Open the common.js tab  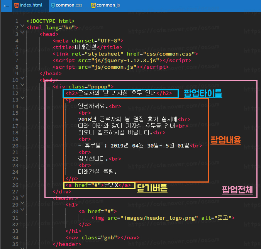105,5
